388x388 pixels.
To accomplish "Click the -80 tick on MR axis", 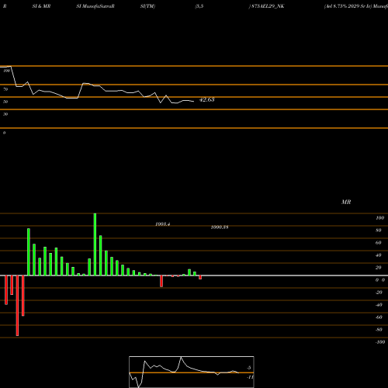I will click(379, 330).
